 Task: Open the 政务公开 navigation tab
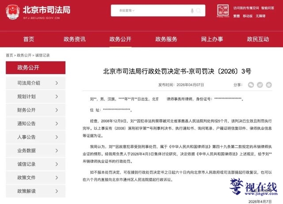click(120, 39)
